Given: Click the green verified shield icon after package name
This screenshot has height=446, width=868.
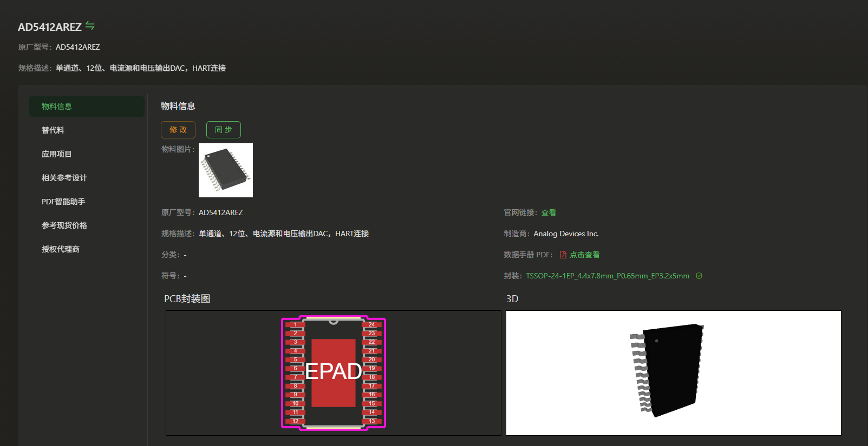Looking at the screenshot, I should tap(699, 276).
